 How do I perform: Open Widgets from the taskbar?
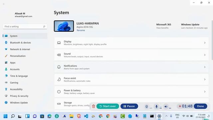click(x=27, y=116)
